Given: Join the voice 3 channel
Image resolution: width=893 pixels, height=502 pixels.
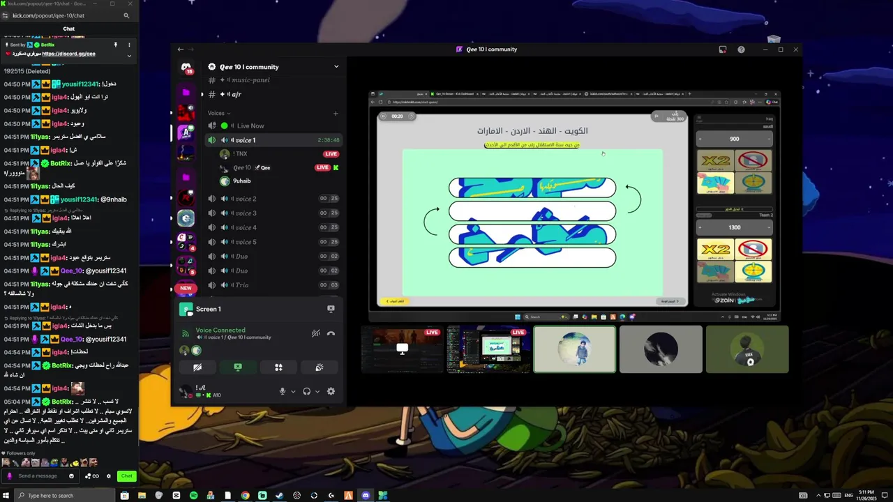Looking at the screenshot, I should [273, 213].
